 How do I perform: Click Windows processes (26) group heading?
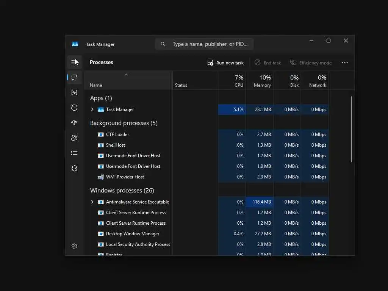tap(122, 191)
